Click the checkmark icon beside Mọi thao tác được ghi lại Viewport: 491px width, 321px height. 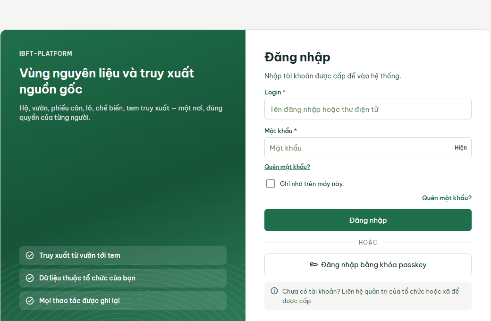[30, 301]
